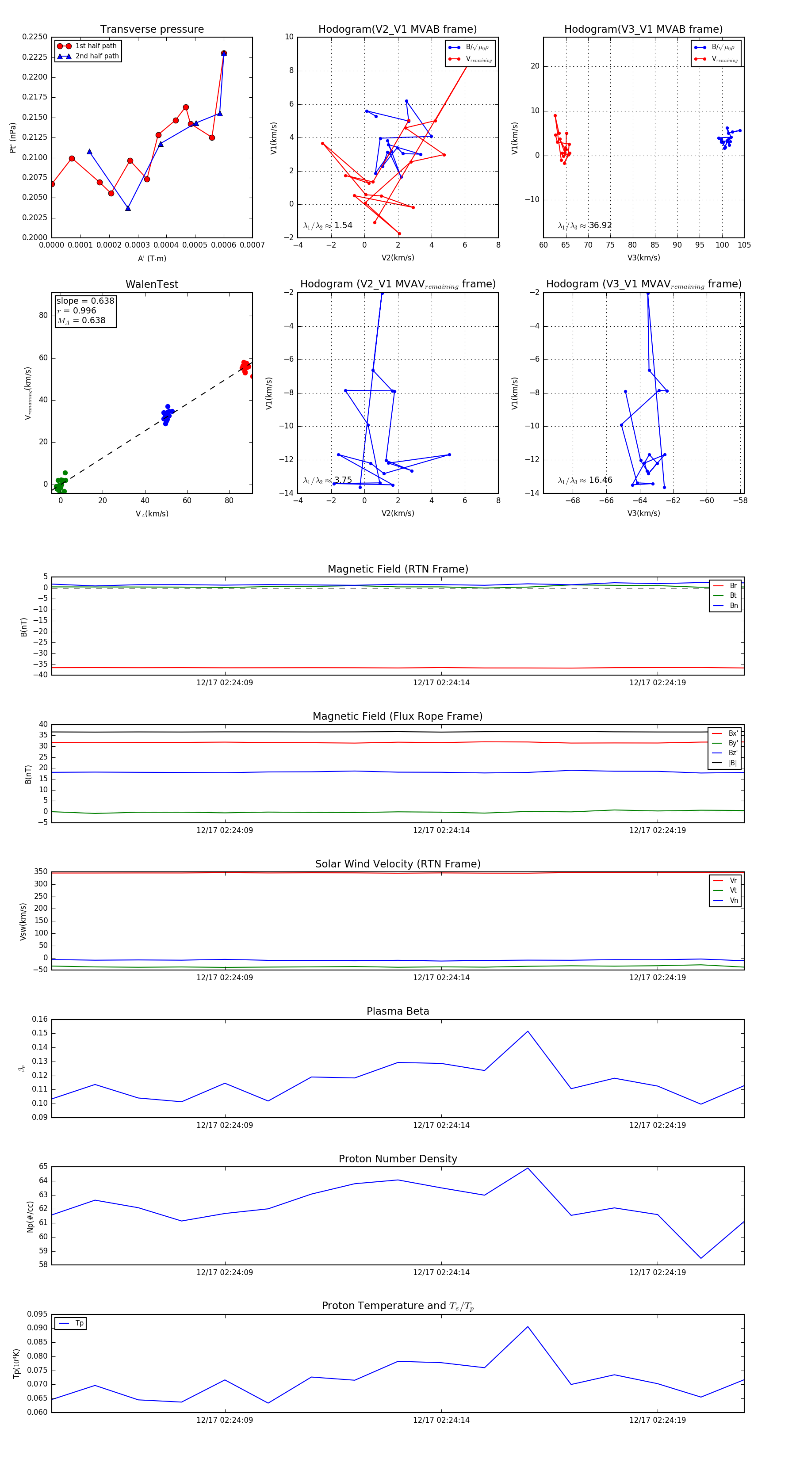Click the lowest blue triangle in Transverse pressure

point(128,208)
